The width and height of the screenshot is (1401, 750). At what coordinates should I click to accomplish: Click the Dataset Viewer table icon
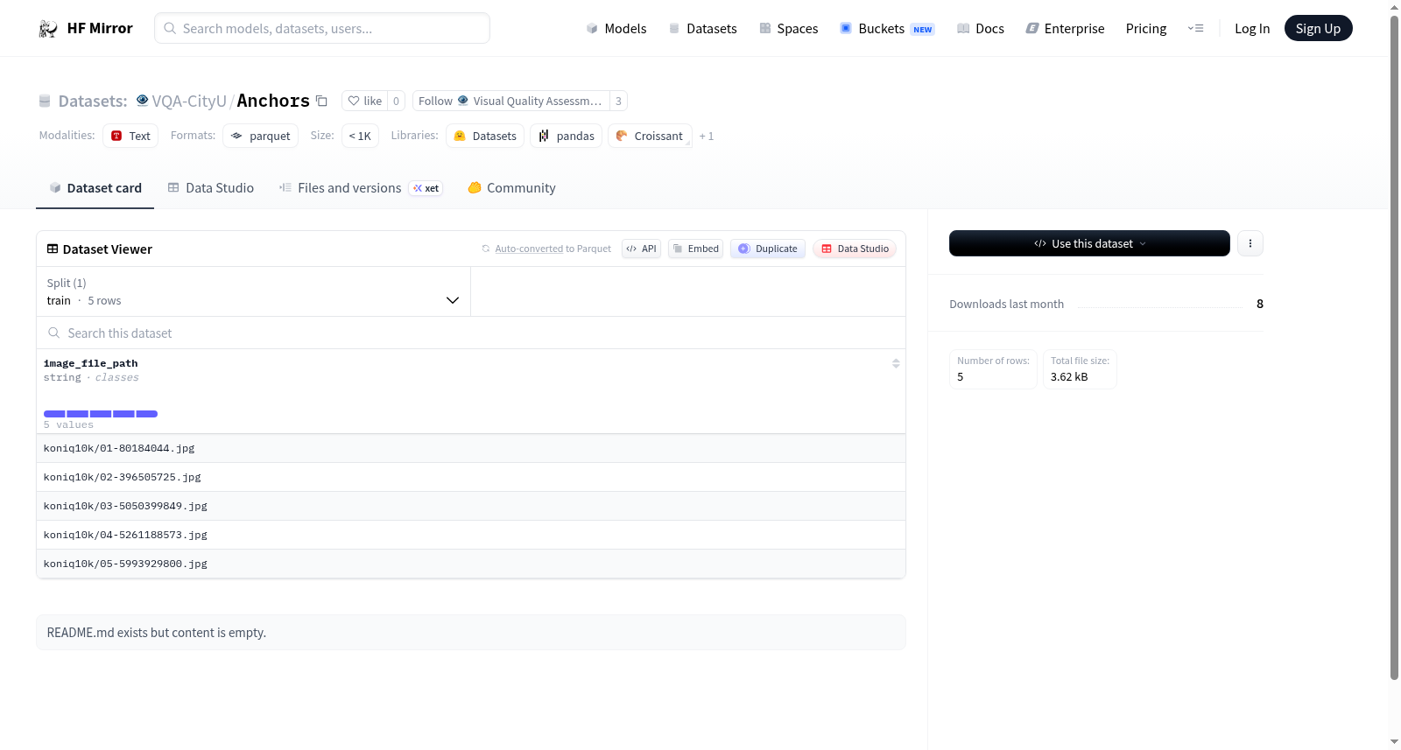[53, 249]
